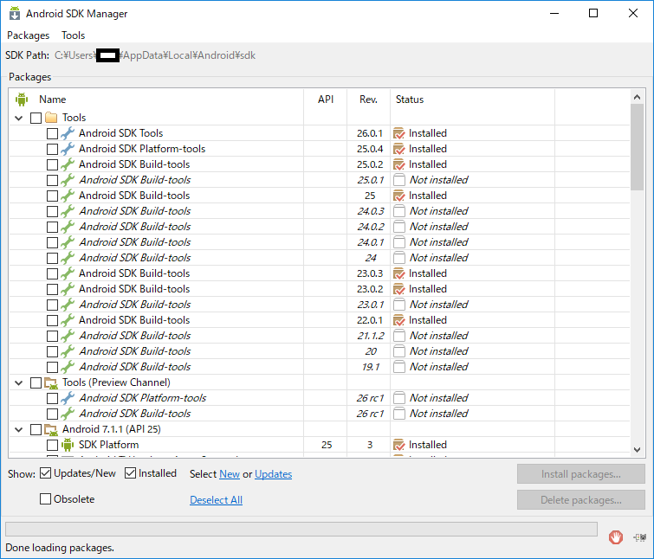The height and width of the screenshot is (559, 654).
Task: Click the log window icon at bottom right
Action: (639, 537)
